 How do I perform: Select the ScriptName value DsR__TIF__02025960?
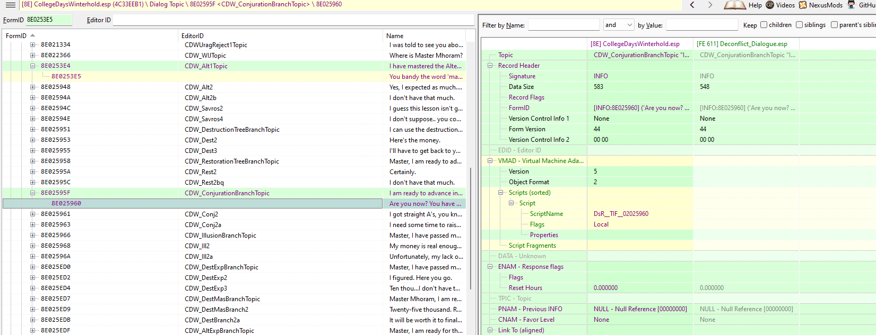[621, 214]
